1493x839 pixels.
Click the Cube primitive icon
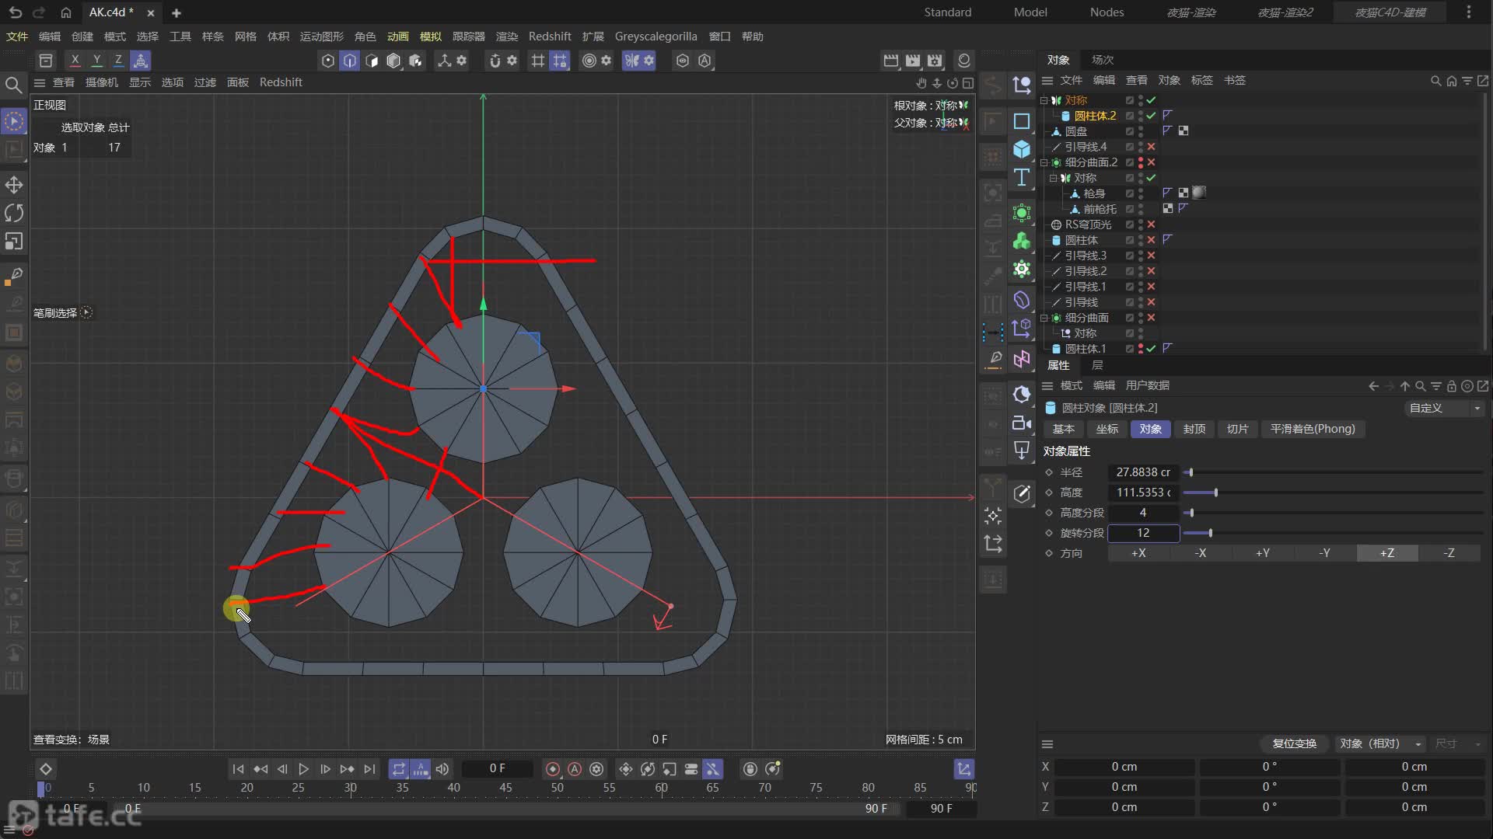click(1022, 149)
